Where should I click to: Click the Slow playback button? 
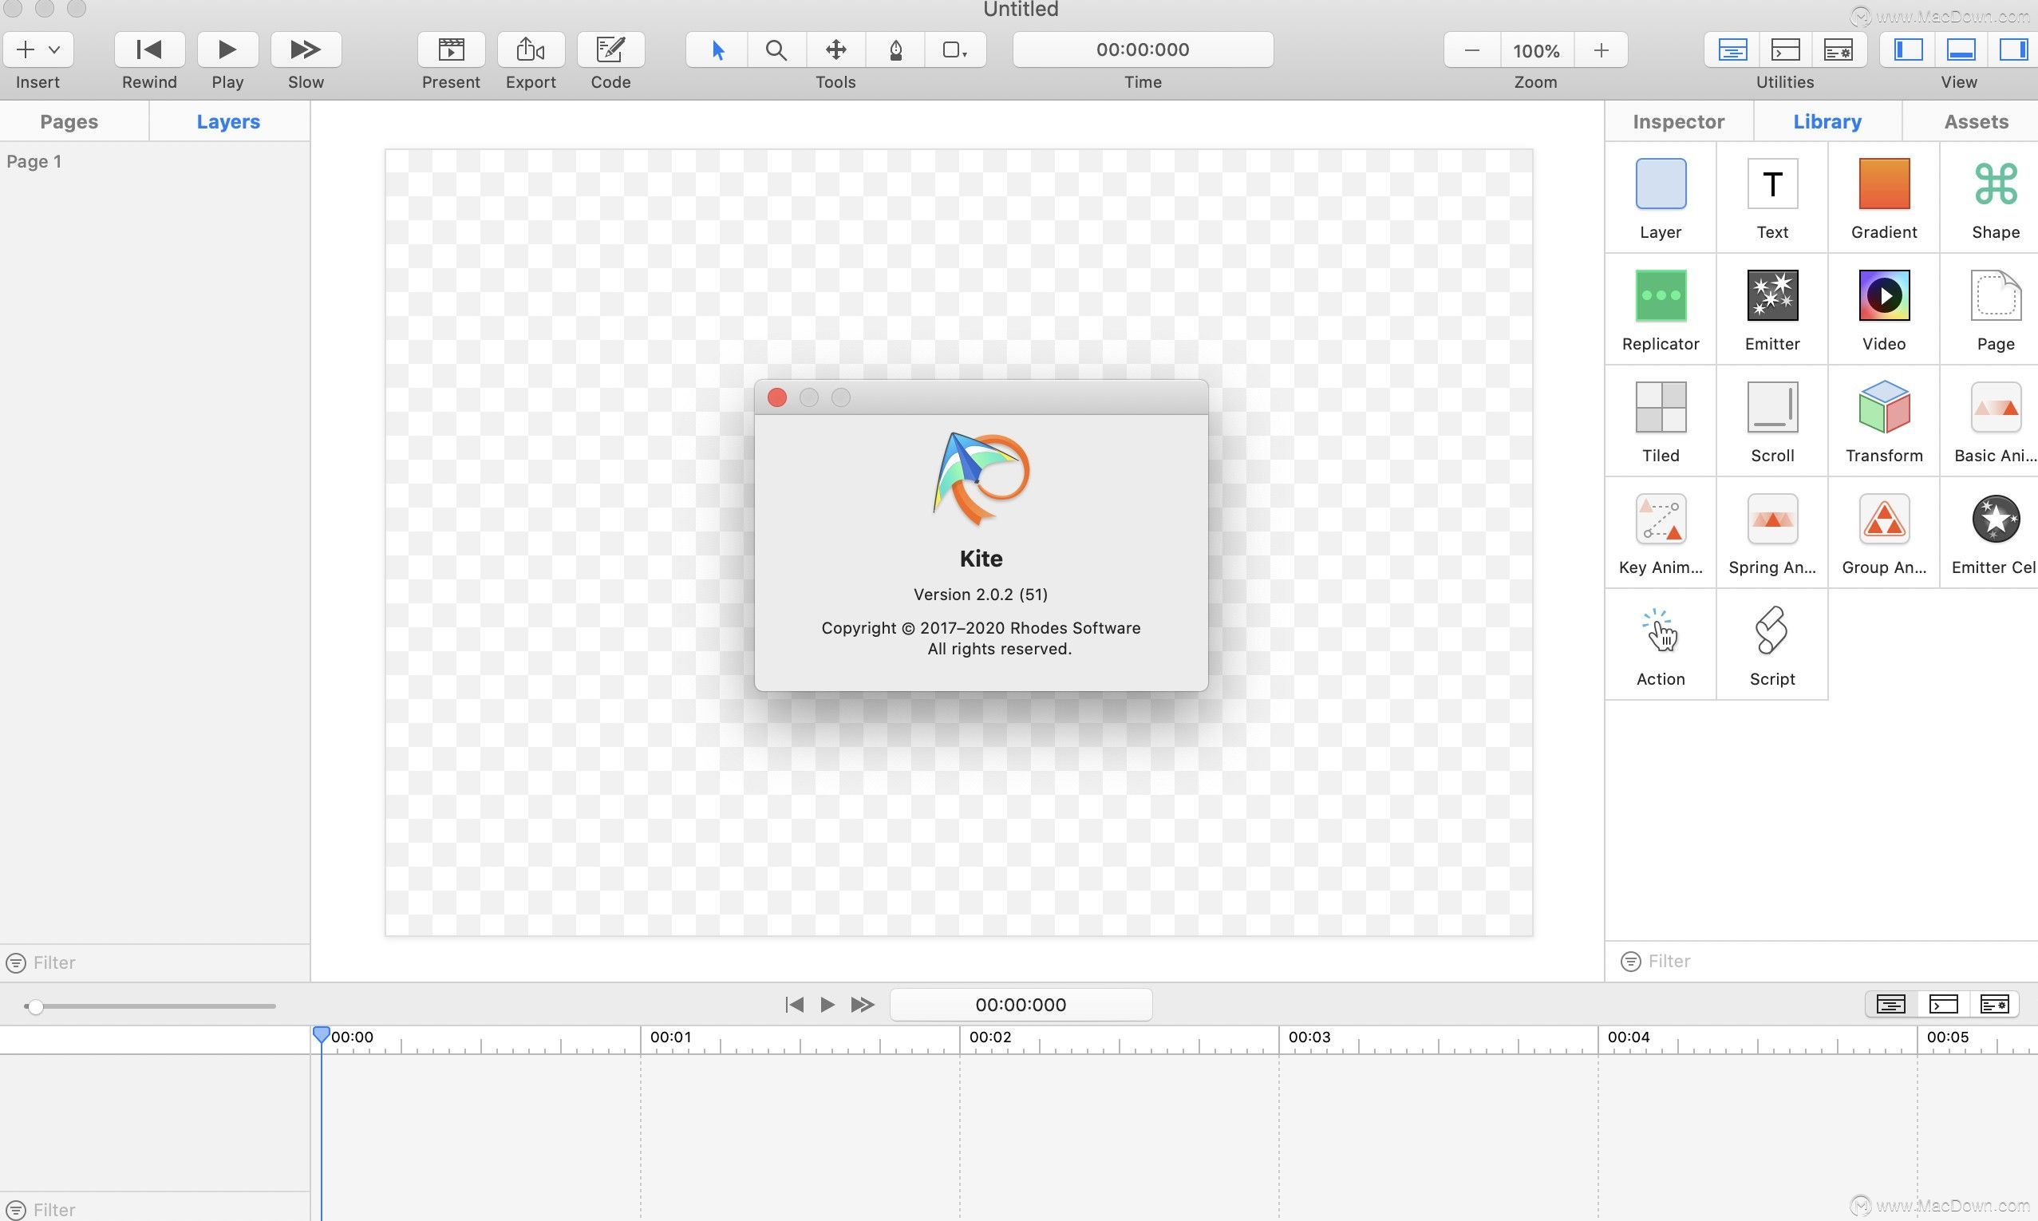click(305, 49)
